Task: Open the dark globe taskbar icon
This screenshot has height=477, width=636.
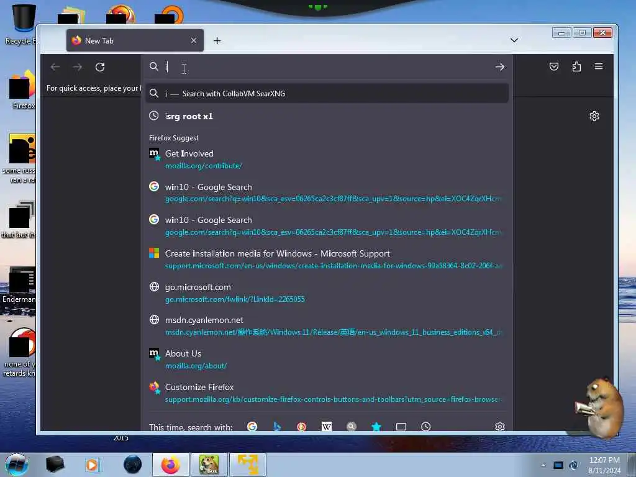Action: click(x=133, y=465)
